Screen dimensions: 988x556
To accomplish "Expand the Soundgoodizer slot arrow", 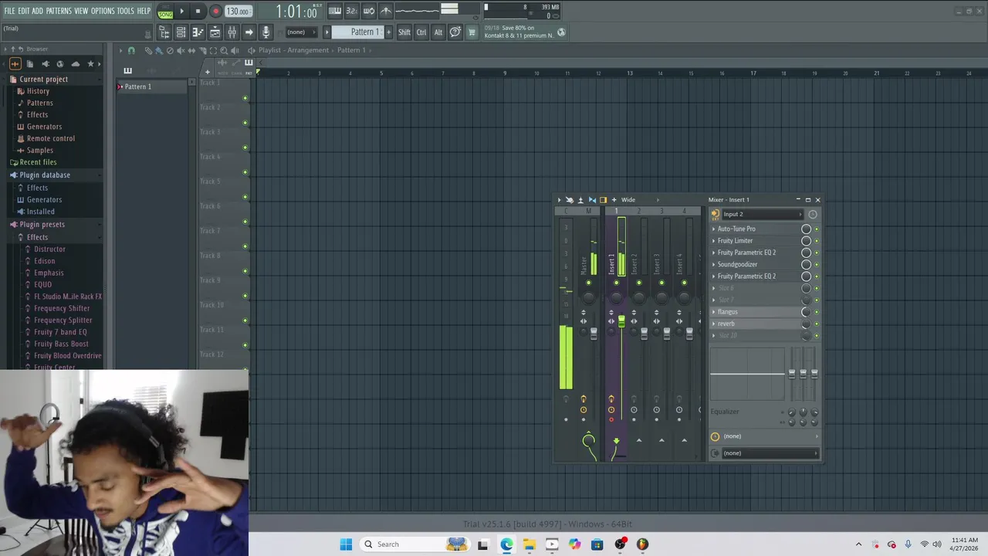I will pyautogui.click(x=713, y=265).
